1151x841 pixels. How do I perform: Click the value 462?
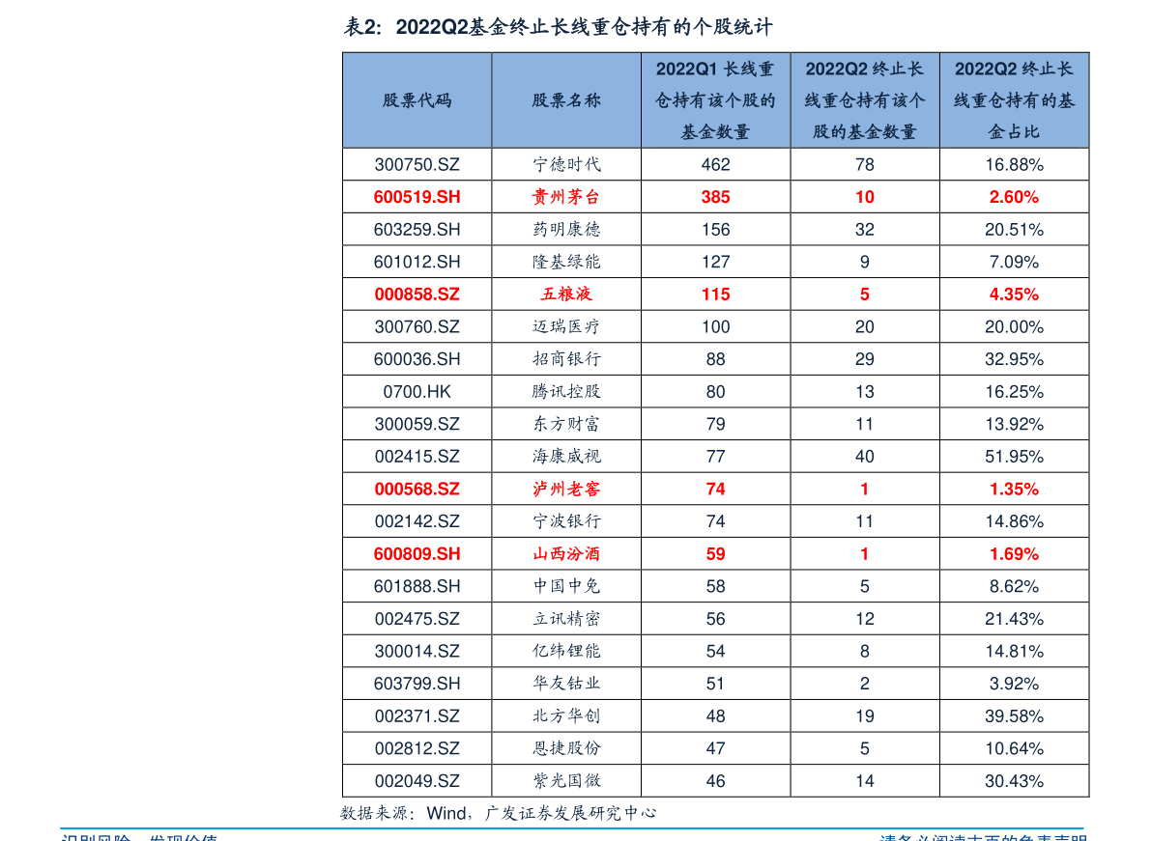click(716, 164)
